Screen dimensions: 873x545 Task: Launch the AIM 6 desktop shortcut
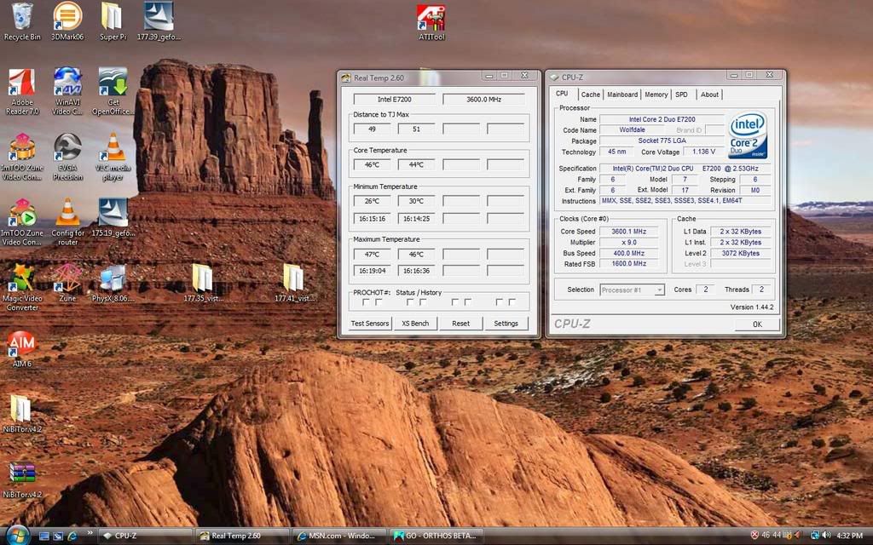click(x=22, y=348)
